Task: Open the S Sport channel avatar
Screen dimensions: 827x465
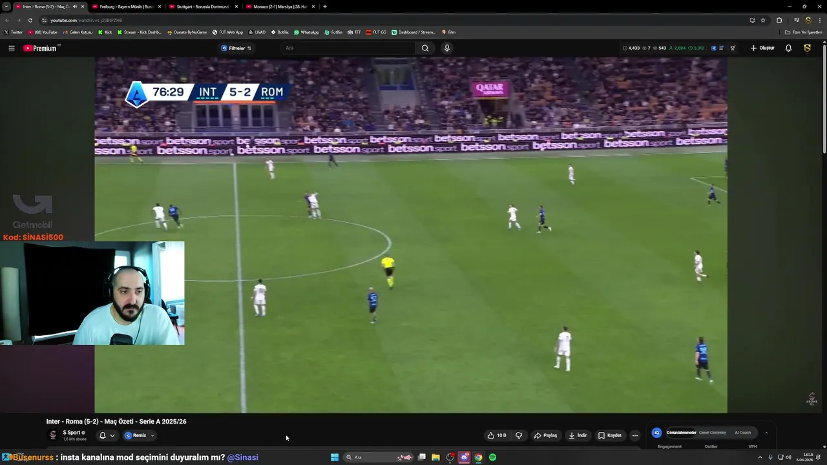Action: tap(53, 435)
